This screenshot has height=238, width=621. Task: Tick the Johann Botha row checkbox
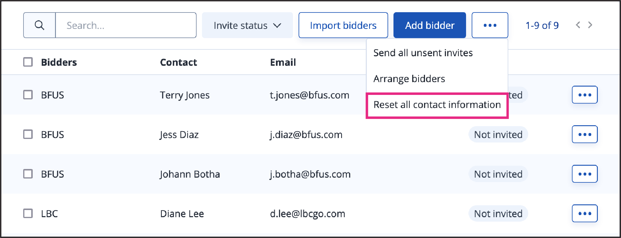[28, 174]
